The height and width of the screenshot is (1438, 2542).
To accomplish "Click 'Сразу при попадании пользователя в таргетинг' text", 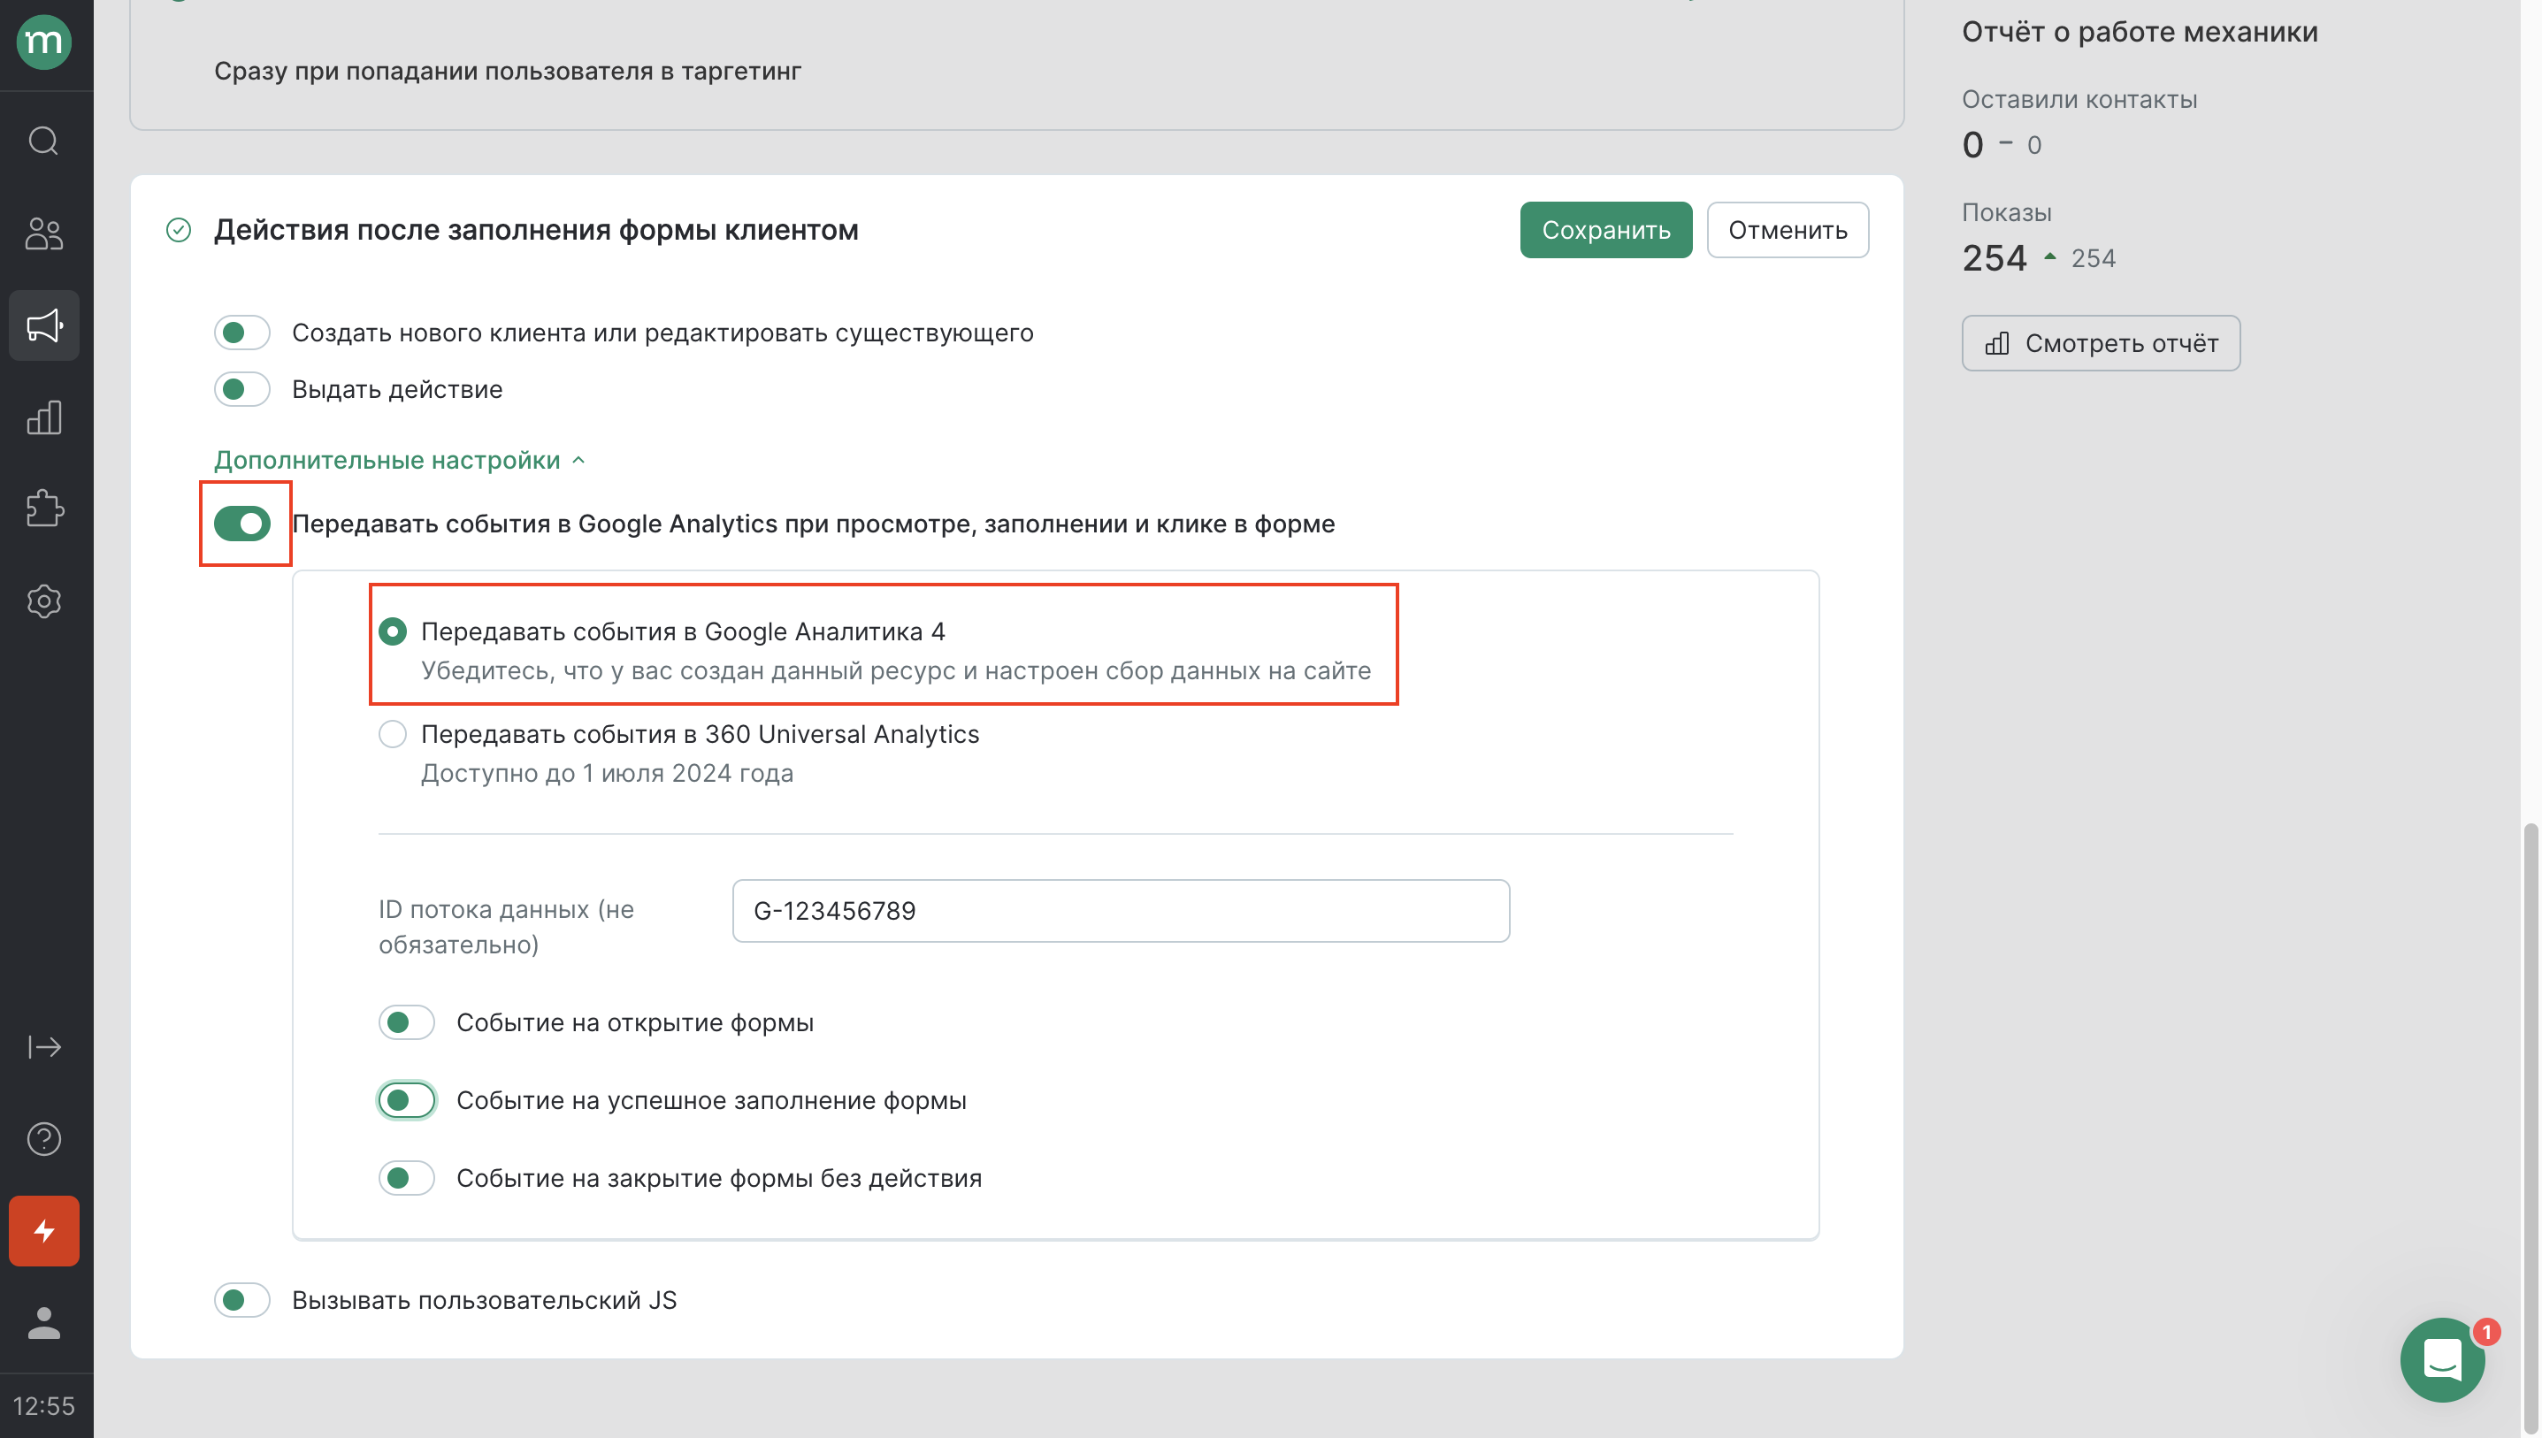I will coord(508,71).
